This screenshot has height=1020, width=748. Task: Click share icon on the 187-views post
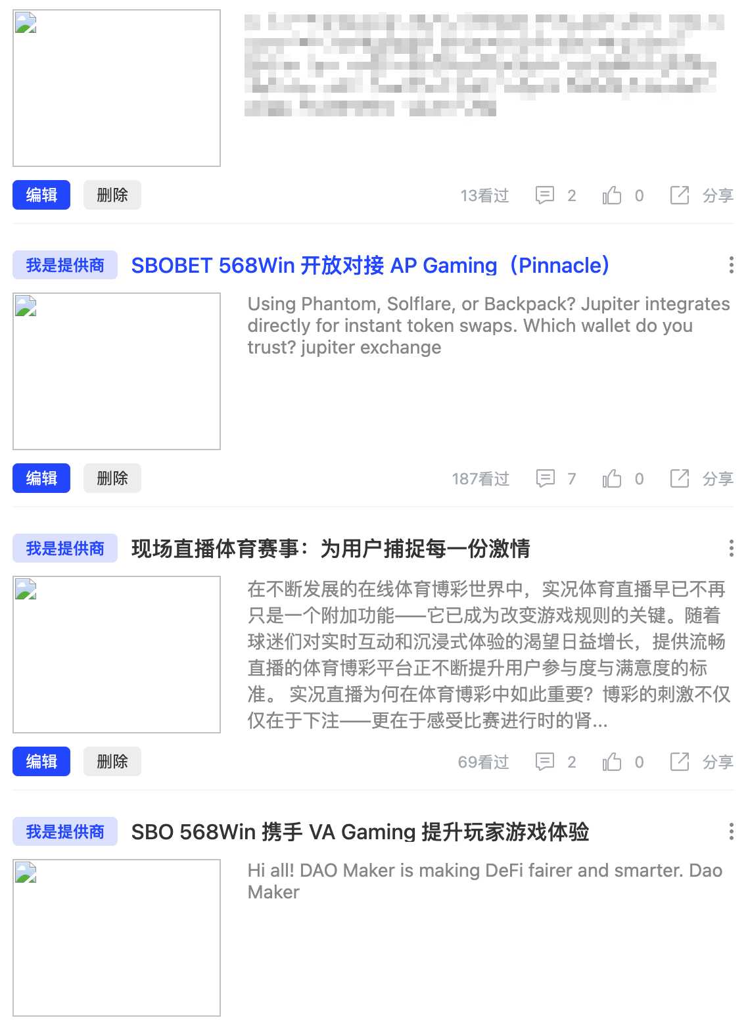(x=680, y=478)
